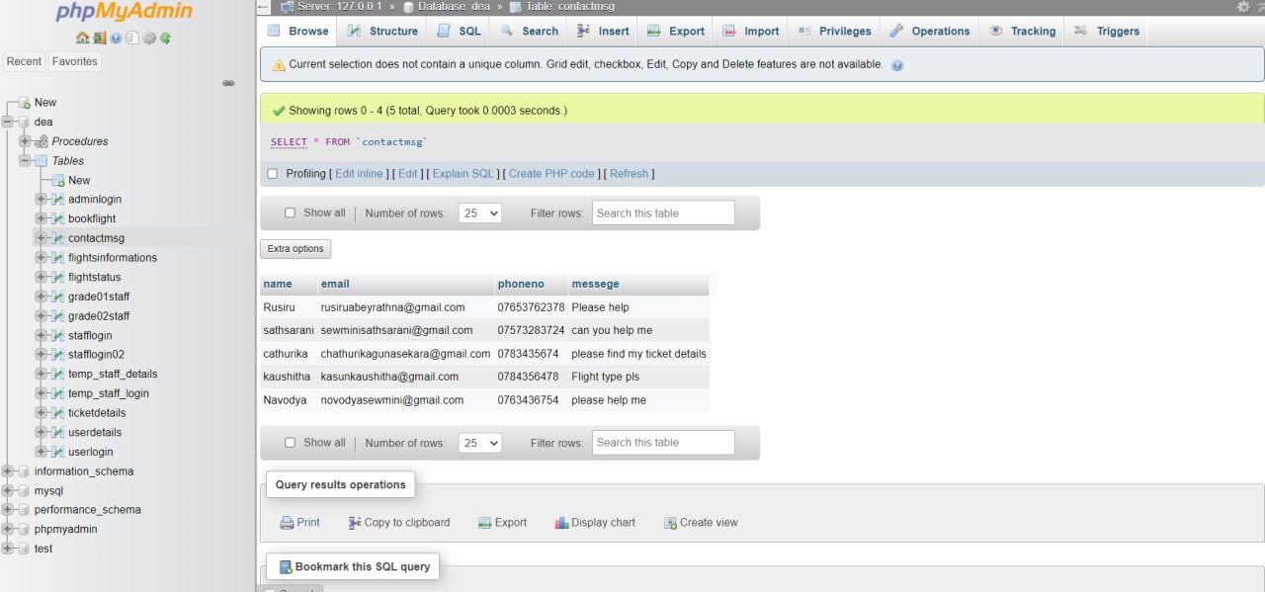Open the SQL tab
Viewport: 1265px width, 592px height.
click(x=459, y=31)
